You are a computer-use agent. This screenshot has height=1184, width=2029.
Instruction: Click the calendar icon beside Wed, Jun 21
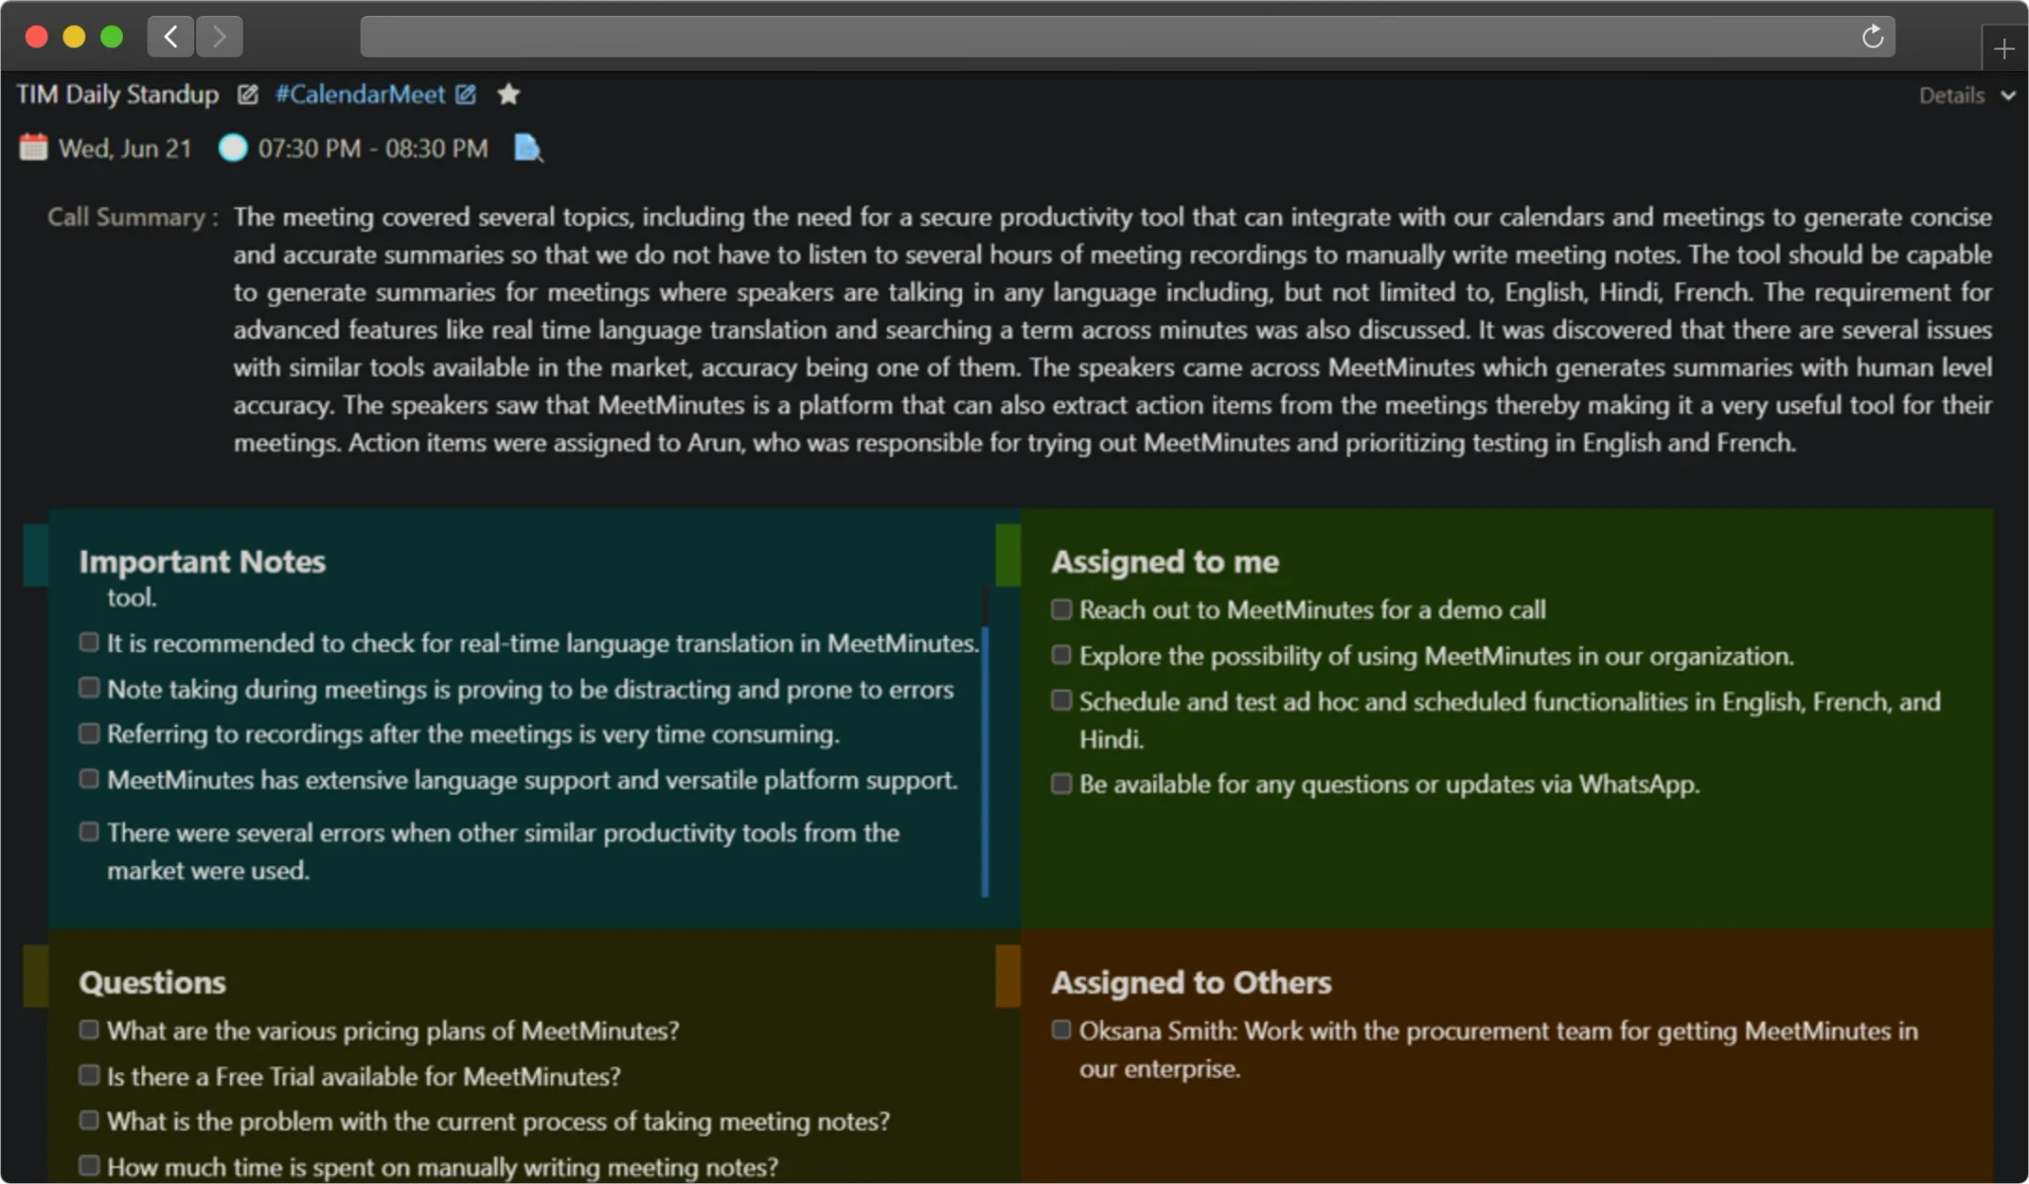pos(33,148)
